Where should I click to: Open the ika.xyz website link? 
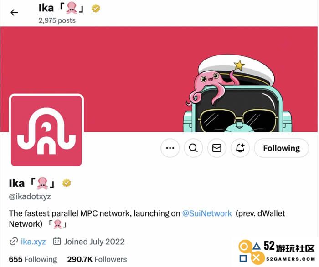pos(33,242)
